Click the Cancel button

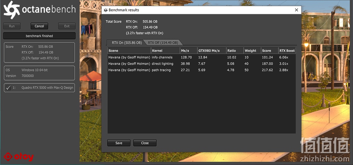click(39, 26)
